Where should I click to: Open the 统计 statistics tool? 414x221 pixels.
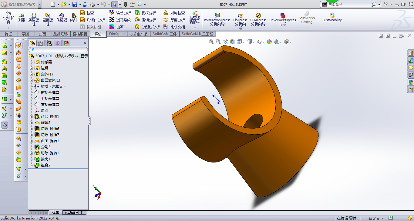(74, 18)
